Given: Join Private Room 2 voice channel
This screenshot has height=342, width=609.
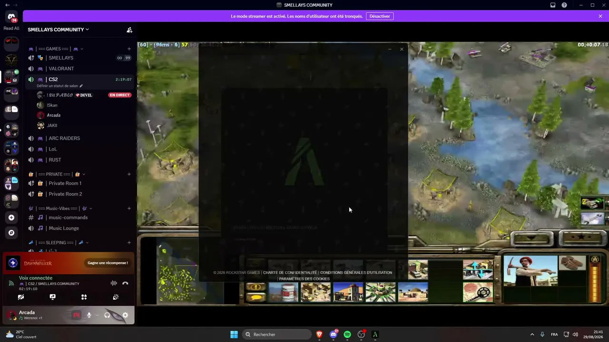Looking at the screenshot, I should click(x=80, y=194).
